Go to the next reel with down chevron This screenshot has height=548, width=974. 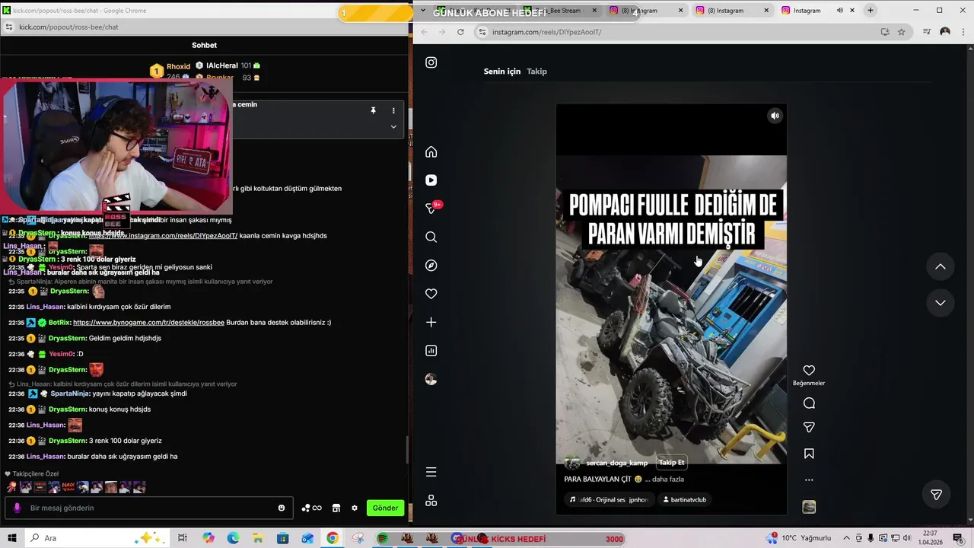click(941, 303)
